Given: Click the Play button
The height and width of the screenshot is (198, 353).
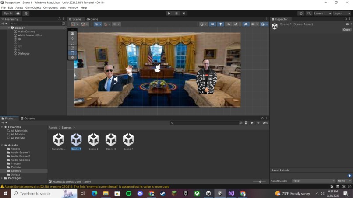Looking at the screenshot, I should click(169, 14).
